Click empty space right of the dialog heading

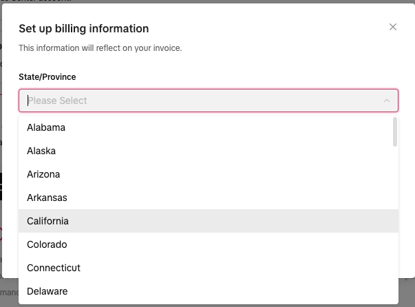point(275,28)
